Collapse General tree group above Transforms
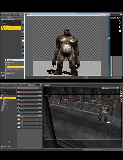This screenshot has height=160, width=123. 1,96
